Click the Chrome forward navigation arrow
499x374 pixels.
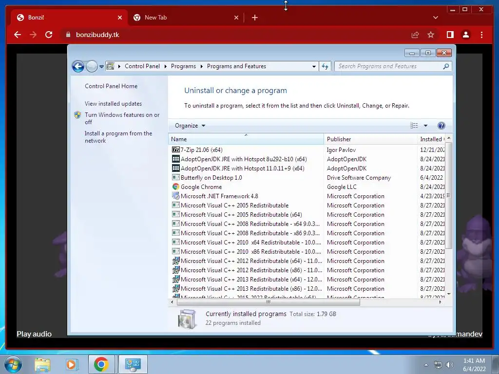click(x=33, y=35)
